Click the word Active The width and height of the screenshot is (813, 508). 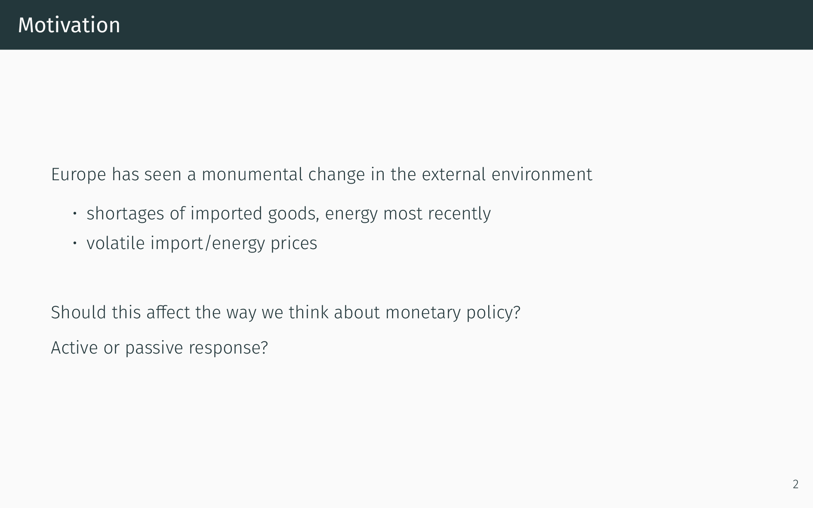(x=74, y=348)
